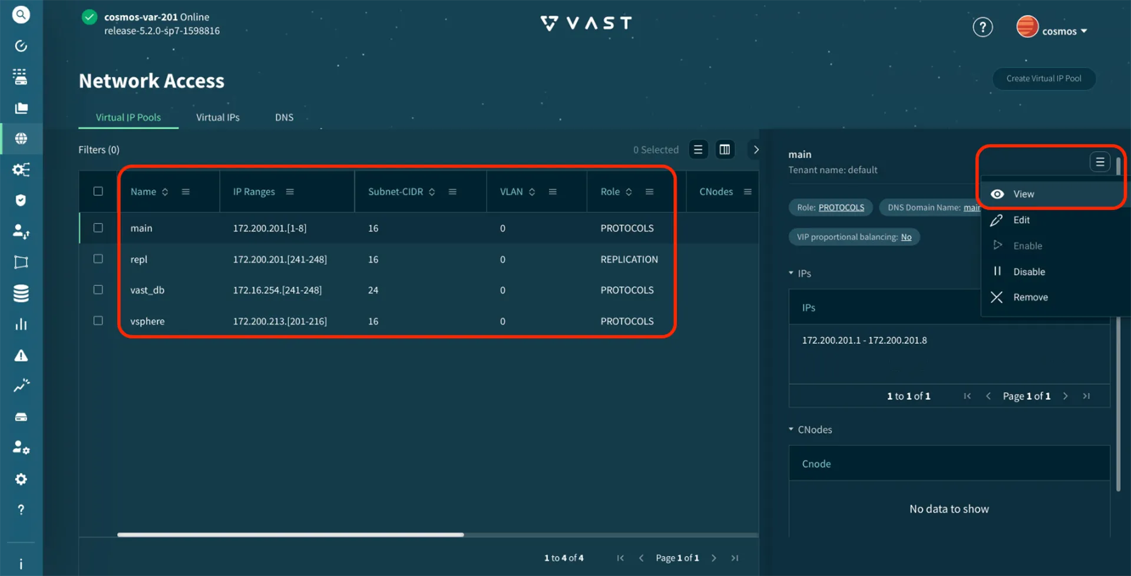Open the Subnet-CIDR column menu icon
Image resolution: width=1131 pixels, height=576 pixels.
pos(452,192)
